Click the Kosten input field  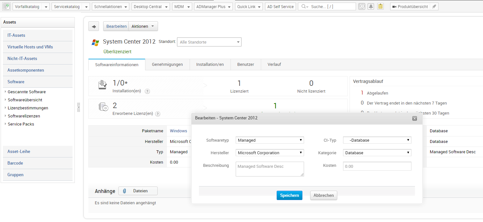pyautogui.click(x=377, y=166)
